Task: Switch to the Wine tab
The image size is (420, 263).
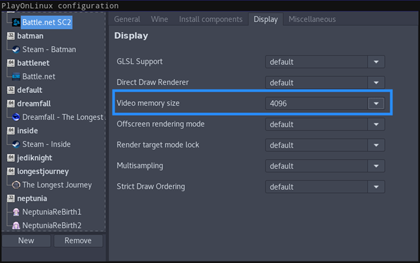Action: coord(159,20)
